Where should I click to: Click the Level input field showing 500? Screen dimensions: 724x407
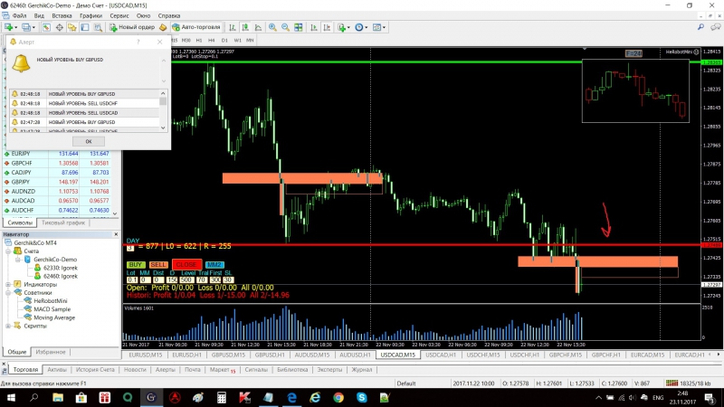186,280
